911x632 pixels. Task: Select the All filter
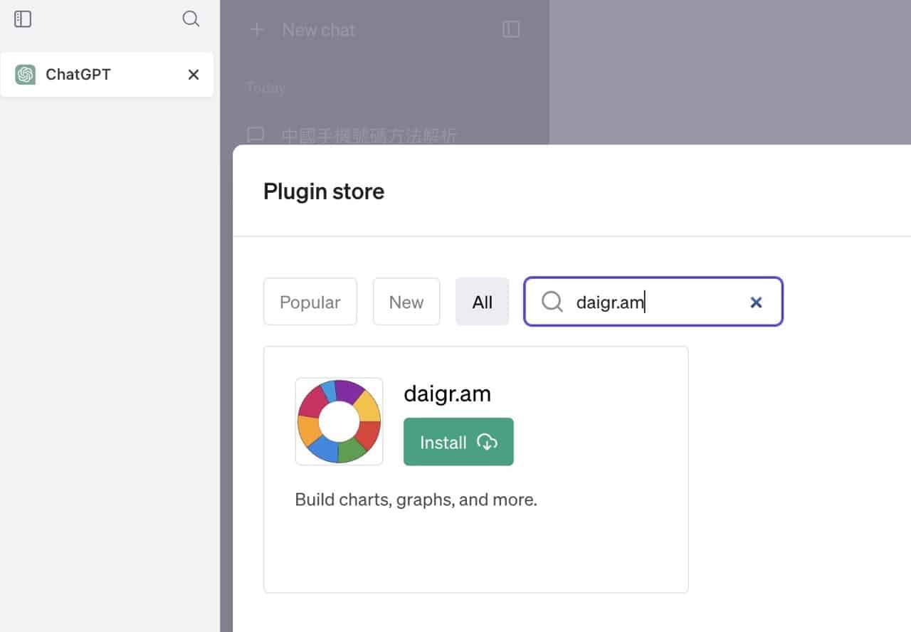(x=483, y=302)
